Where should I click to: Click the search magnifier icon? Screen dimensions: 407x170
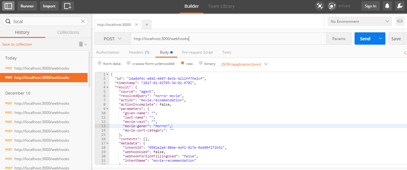coord(8,21)
